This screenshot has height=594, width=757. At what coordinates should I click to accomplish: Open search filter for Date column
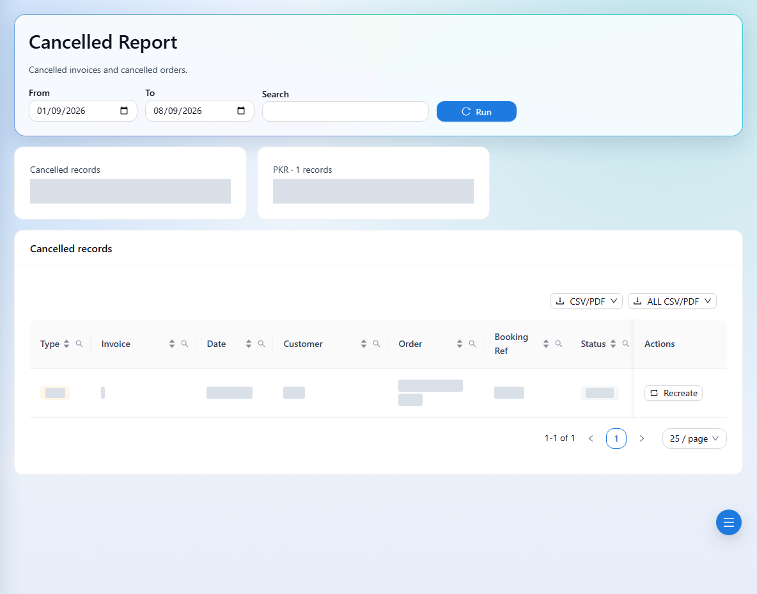click(x=261, y=344)
